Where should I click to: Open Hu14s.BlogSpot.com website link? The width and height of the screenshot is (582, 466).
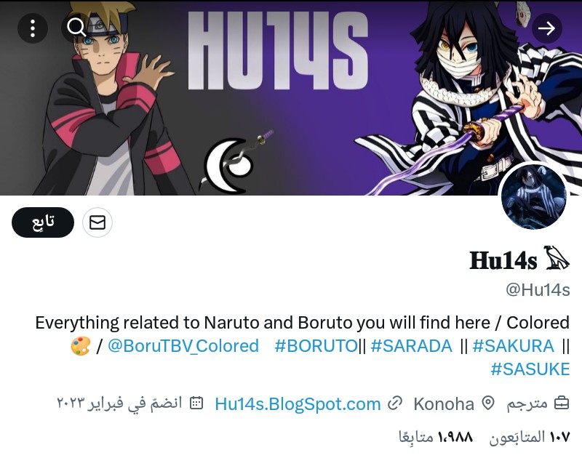(x=298, y=403)
